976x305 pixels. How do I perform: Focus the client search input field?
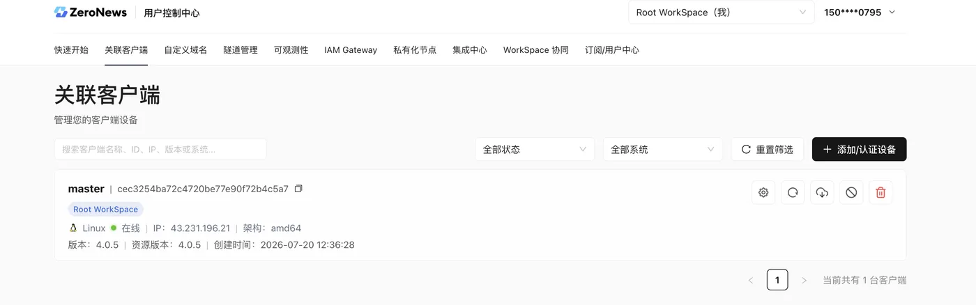[x=160, y=149]
